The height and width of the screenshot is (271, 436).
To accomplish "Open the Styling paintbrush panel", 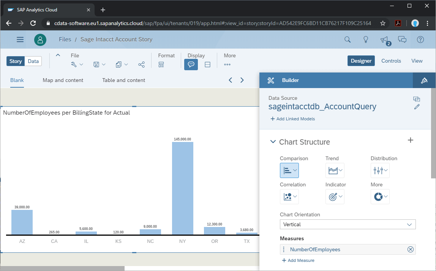I will click(x=424, y=80).
